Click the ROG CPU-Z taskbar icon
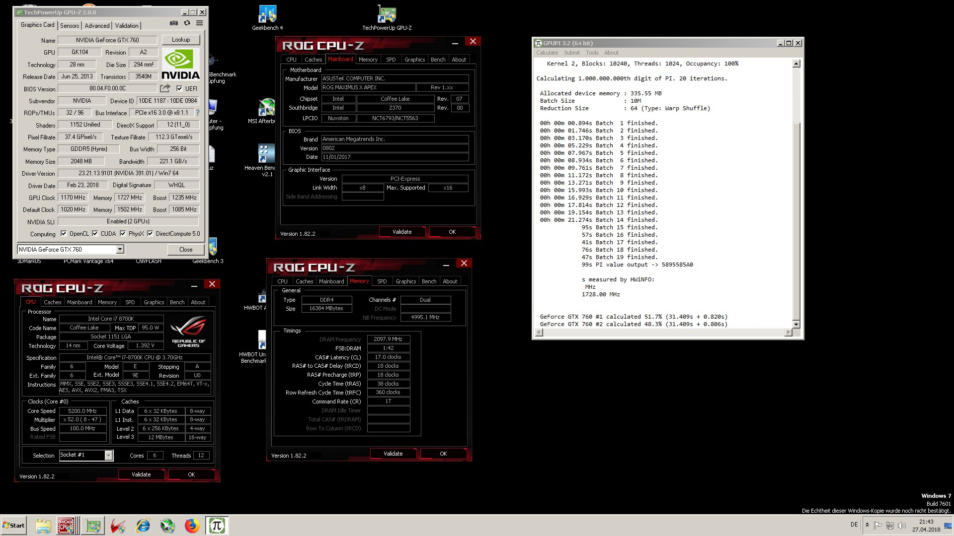Screen dimensions: 954x536 pos(66,526)
